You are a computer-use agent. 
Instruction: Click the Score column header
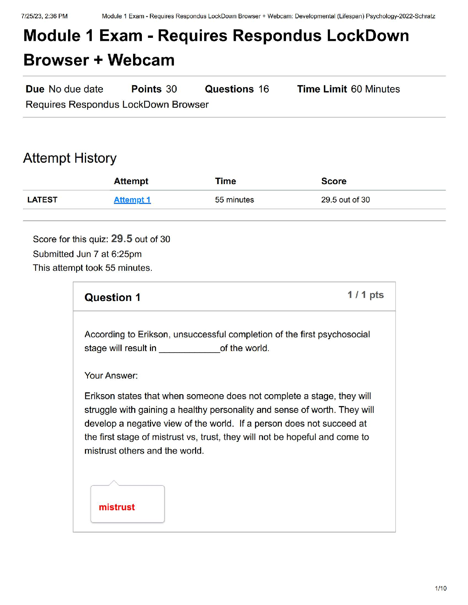pos(333,181)
